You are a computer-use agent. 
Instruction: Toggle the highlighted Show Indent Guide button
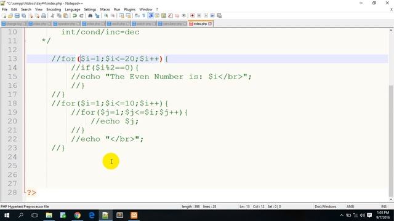pos(150,15)
